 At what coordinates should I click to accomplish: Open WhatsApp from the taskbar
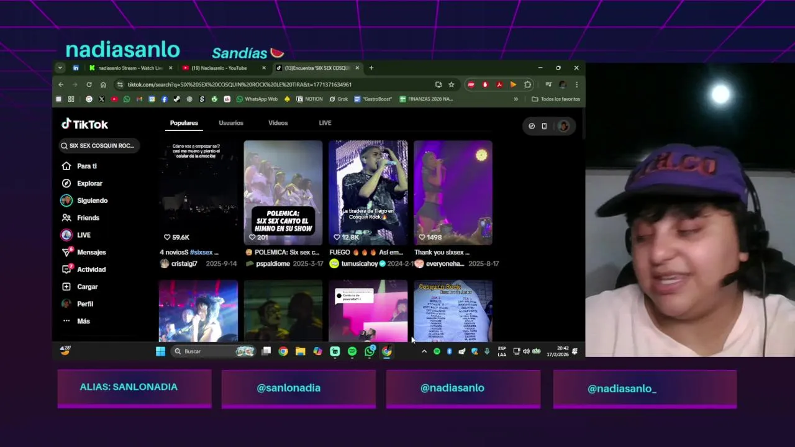[370, 351]
